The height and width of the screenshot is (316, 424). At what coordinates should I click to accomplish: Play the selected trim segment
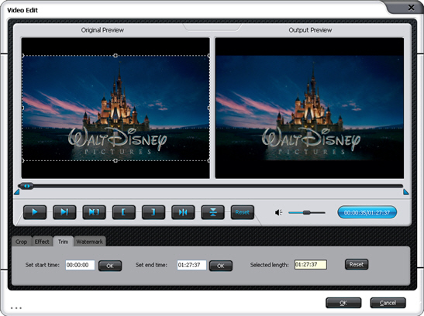94,212
